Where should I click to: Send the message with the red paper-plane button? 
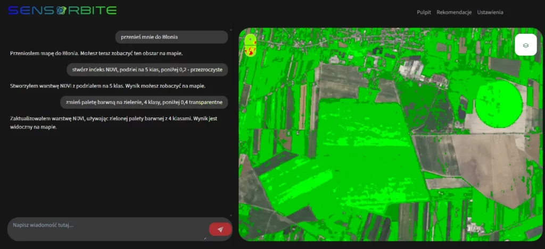220,229
